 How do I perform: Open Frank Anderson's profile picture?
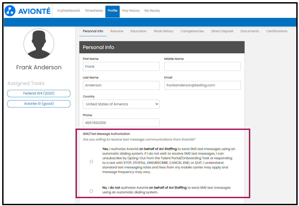[x=39, y=44]
